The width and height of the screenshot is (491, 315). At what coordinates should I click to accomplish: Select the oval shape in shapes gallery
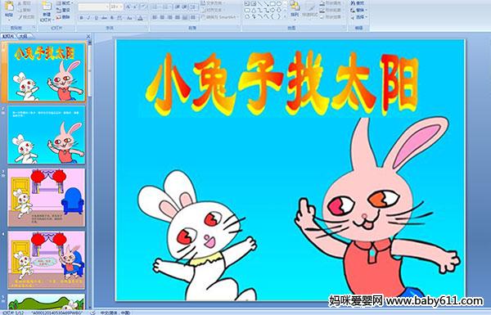click(x=279, y=4)
